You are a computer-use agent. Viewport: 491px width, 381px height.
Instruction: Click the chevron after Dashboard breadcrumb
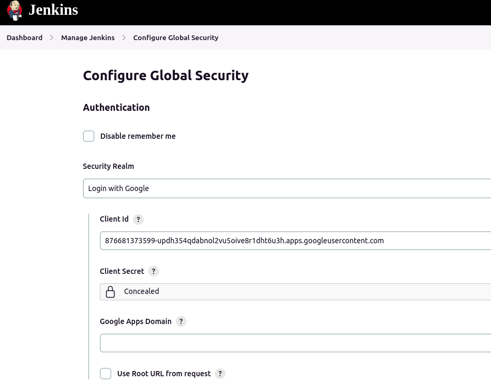pyautogui.click(x=52, y=37)
